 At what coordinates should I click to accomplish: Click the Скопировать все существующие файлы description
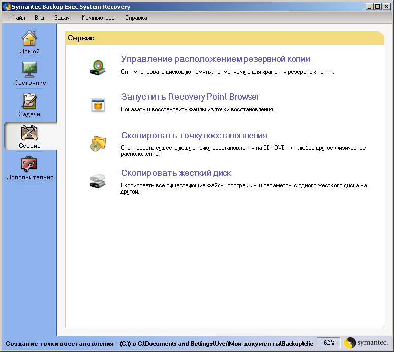coord(244,188)
